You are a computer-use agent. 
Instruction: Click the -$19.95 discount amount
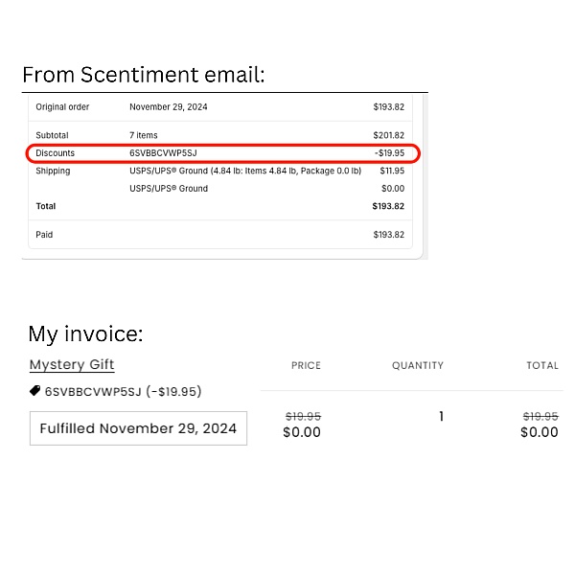pos(389,153)
